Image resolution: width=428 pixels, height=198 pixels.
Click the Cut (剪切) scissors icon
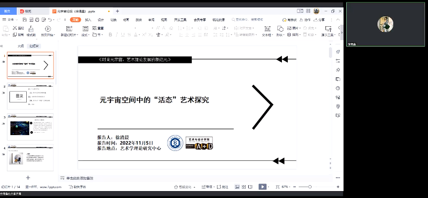tap(17, 28)
